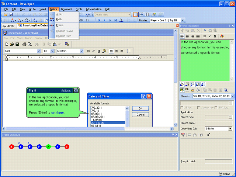
Task: Select the green X frame node
Action: pyautogui.click(x=48, y=147)
